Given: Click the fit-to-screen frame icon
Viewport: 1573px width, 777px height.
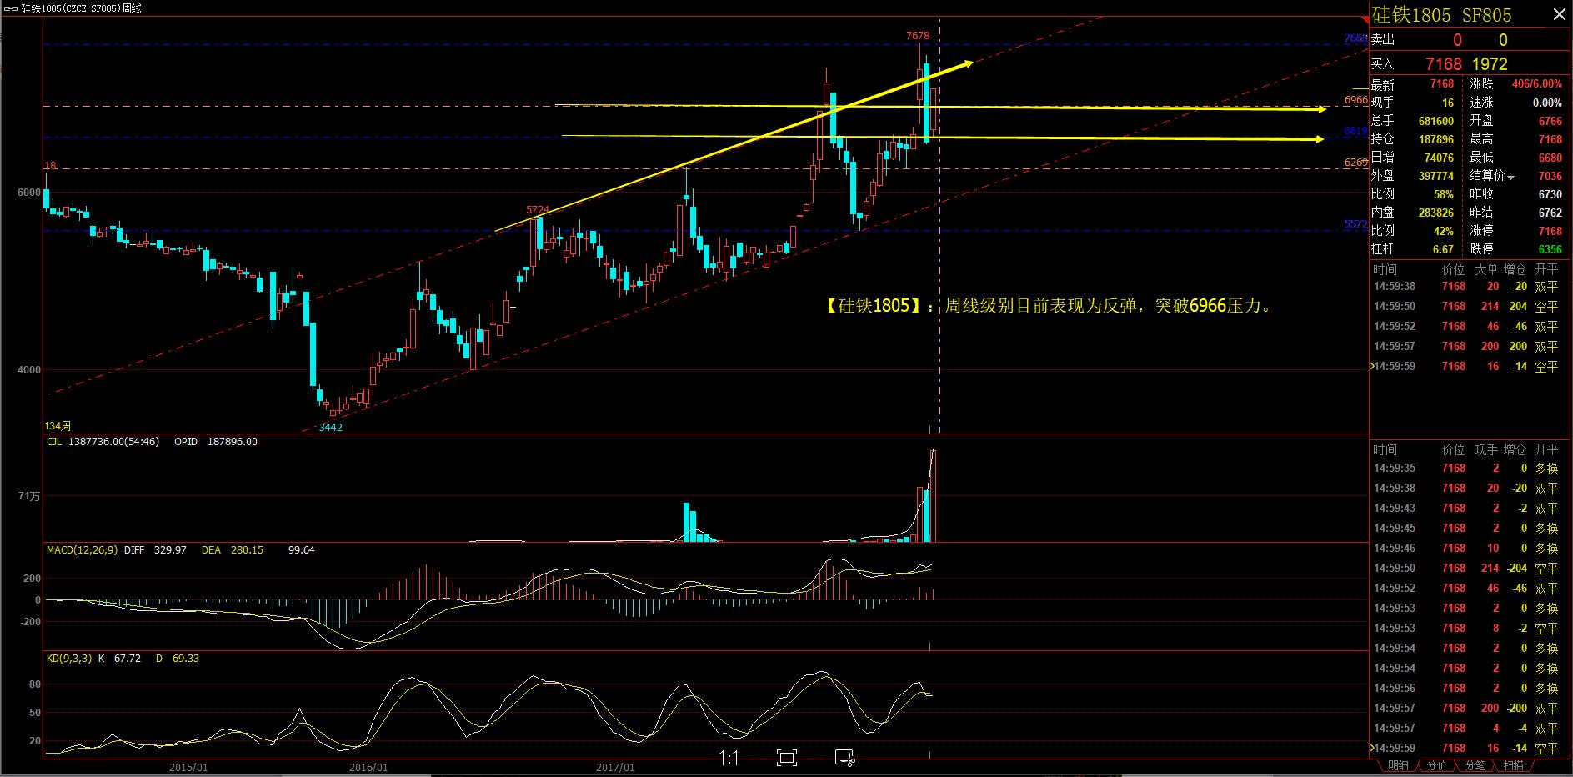Looking at the screenshot, I should [x=786, y=758].
